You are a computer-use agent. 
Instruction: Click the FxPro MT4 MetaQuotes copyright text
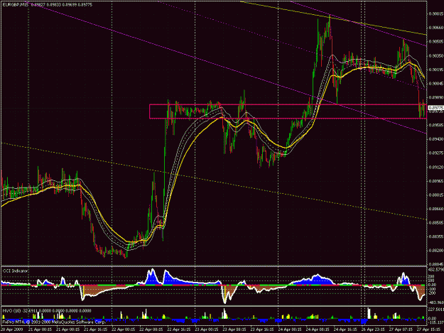pyautogui.click(x=54, y=322)
